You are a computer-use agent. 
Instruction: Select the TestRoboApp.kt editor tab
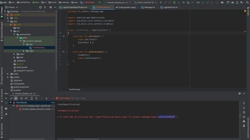click(x=103, y=7)
